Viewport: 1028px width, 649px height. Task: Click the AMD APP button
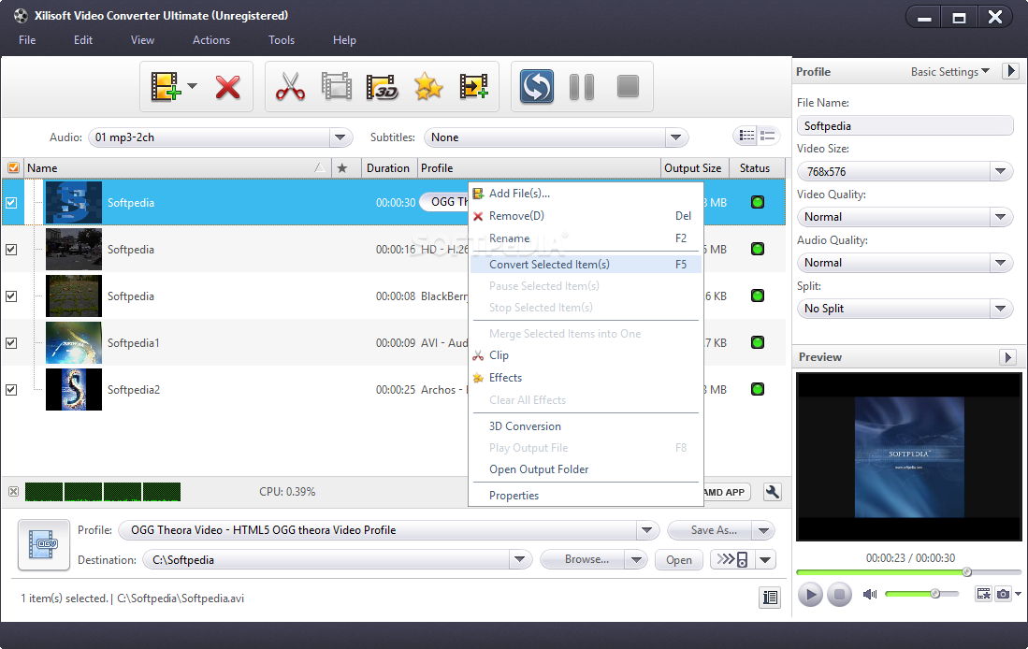click(x=724, y=492)
